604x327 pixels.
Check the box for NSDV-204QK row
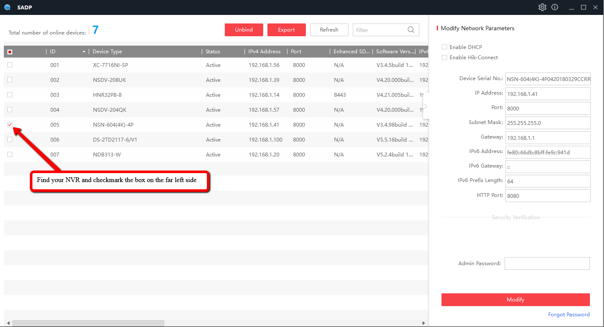click(10, 110)
